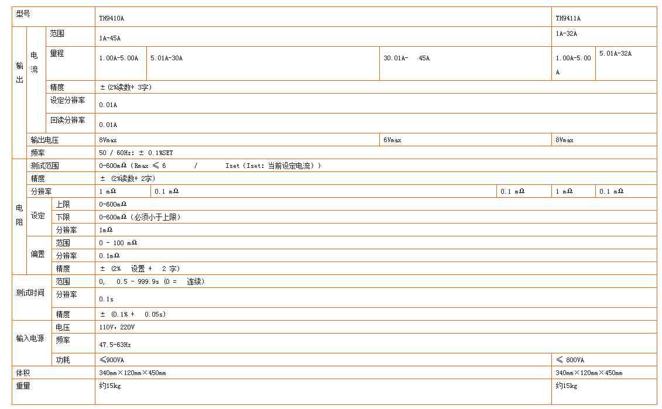Image resolution: width=662 pixels, height=409 pixels.
Task: Click the 1A-45A current range value
Action: (110, 38)
